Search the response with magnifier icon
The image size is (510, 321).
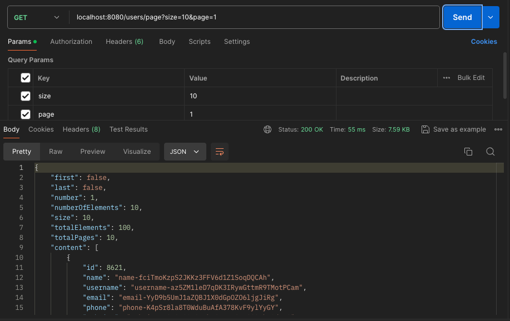pos(490,152)
